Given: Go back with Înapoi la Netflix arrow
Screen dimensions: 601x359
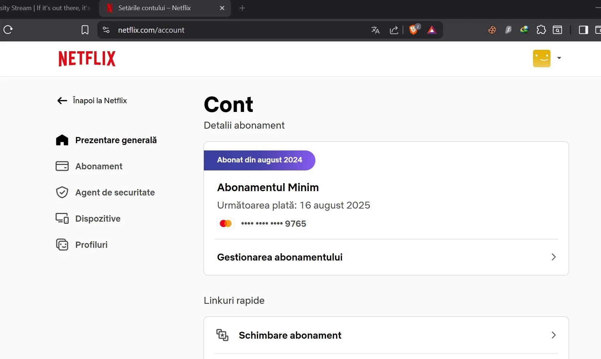Looking at the screenshot, I should point(62,101).
